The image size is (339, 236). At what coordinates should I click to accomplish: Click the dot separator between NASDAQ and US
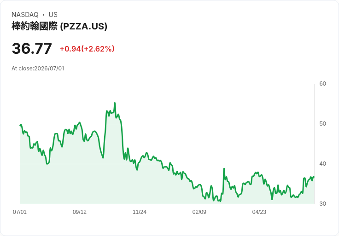coord(43,15)
